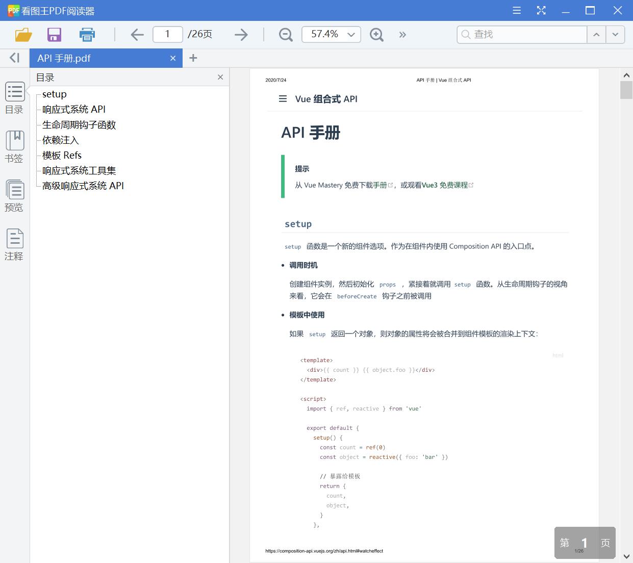This screenshot has height=563, width=633.
Task: Open a PDF file with folder icon
Action: tap(22, 34)
